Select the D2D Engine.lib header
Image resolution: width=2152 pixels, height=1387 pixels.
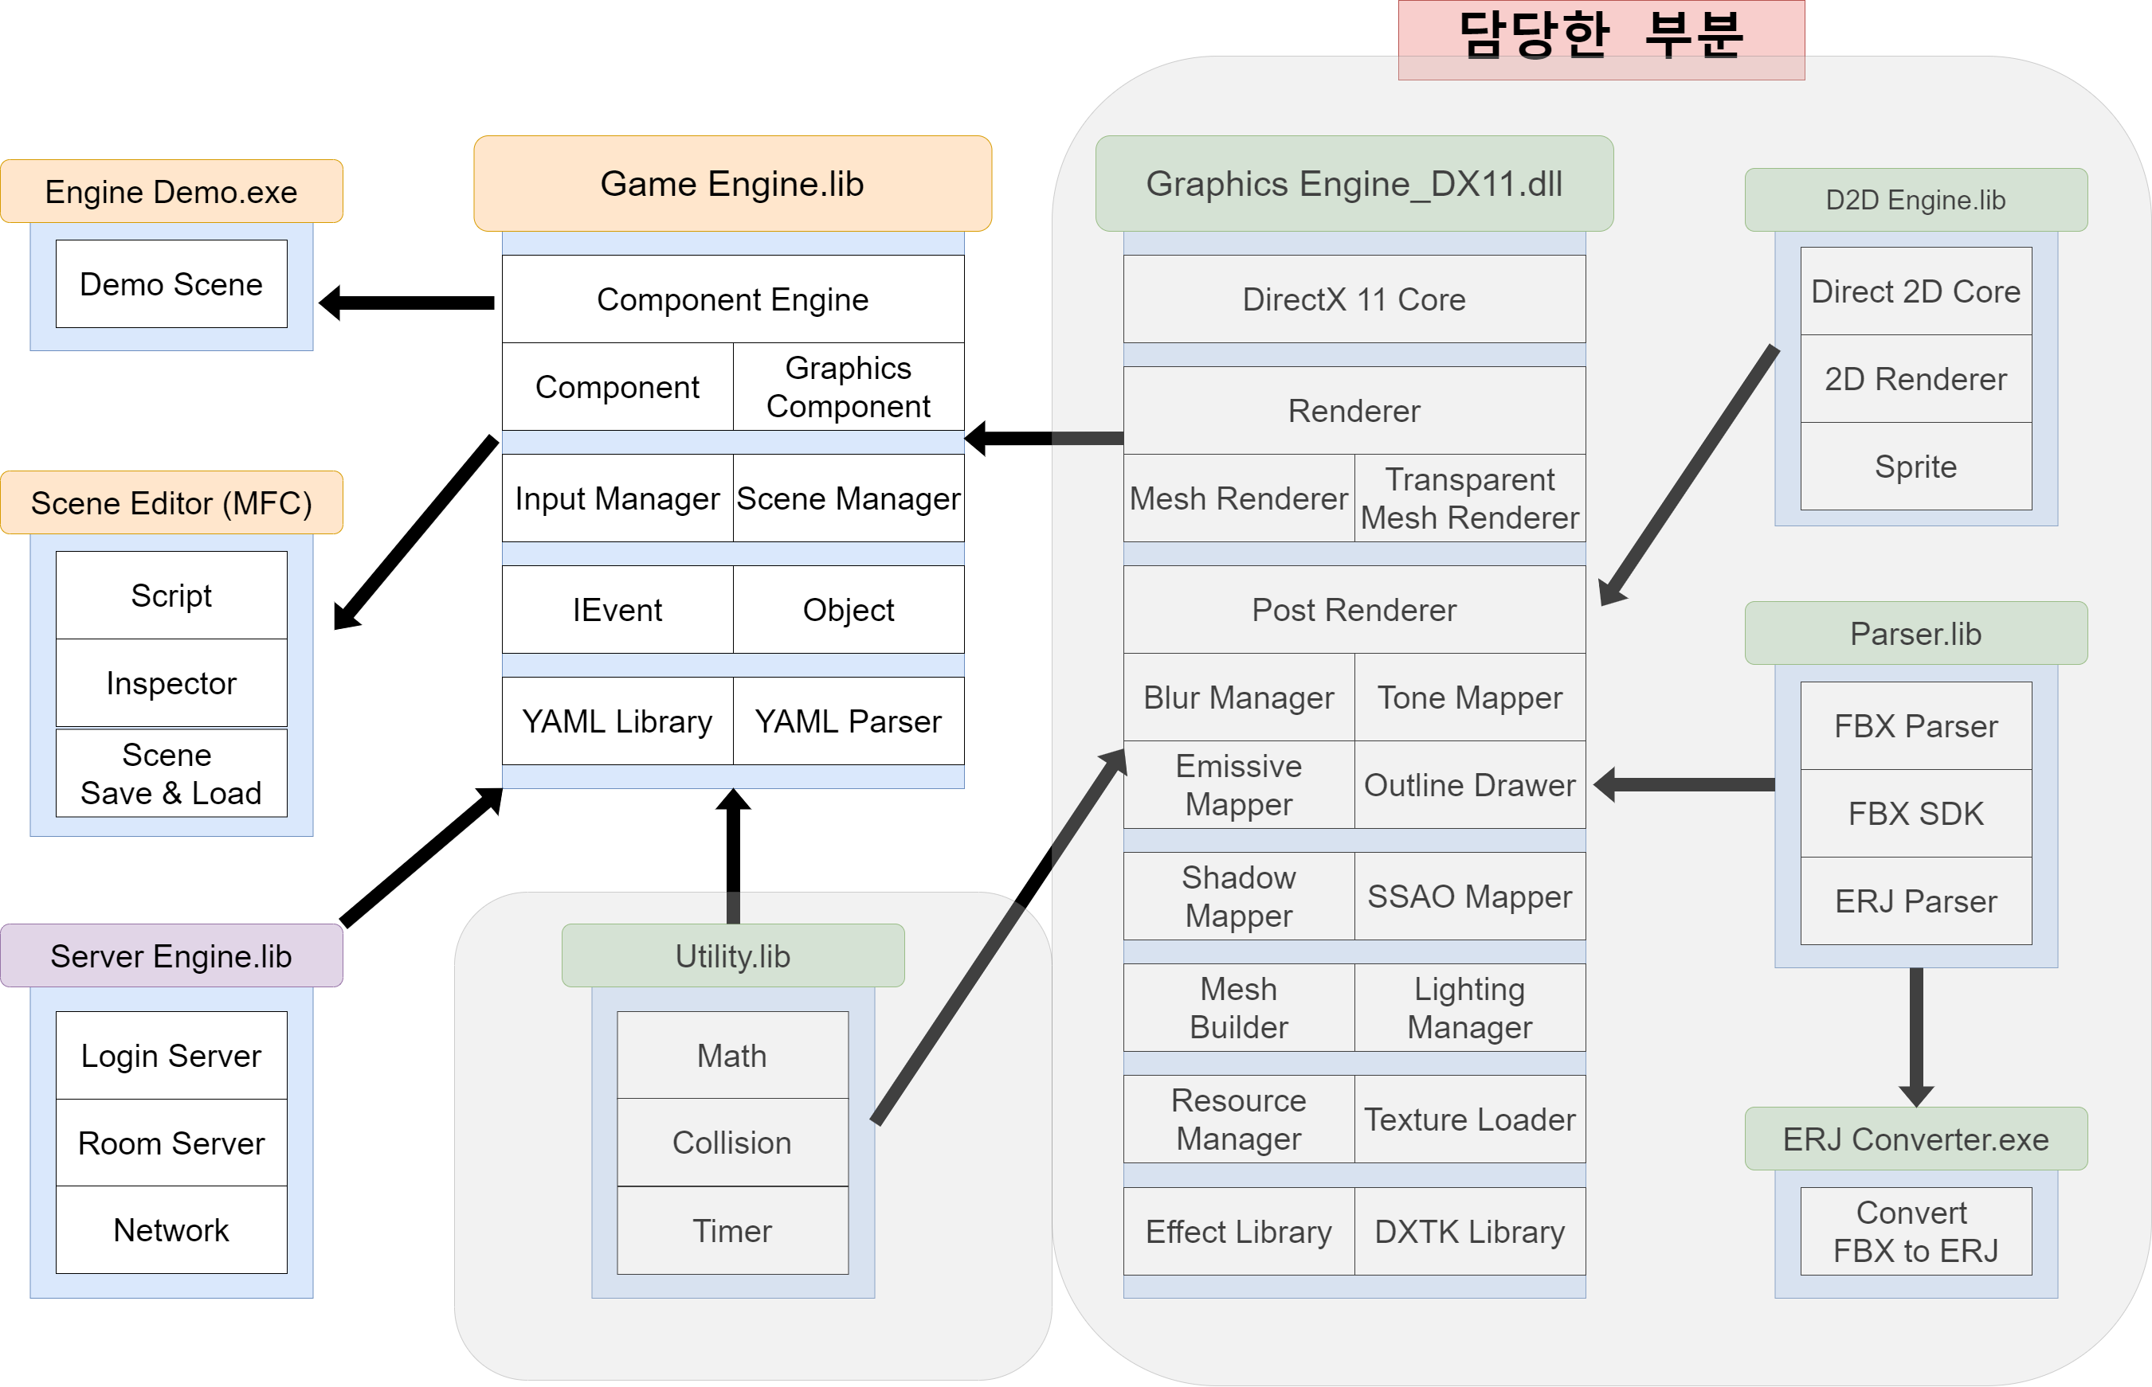point(1915,200)
